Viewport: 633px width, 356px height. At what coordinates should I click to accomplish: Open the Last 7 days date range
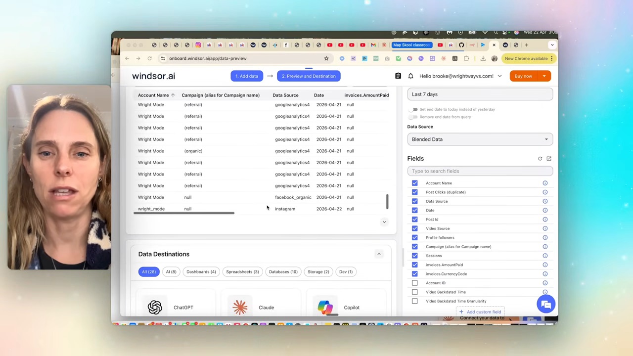click(480, 94)
